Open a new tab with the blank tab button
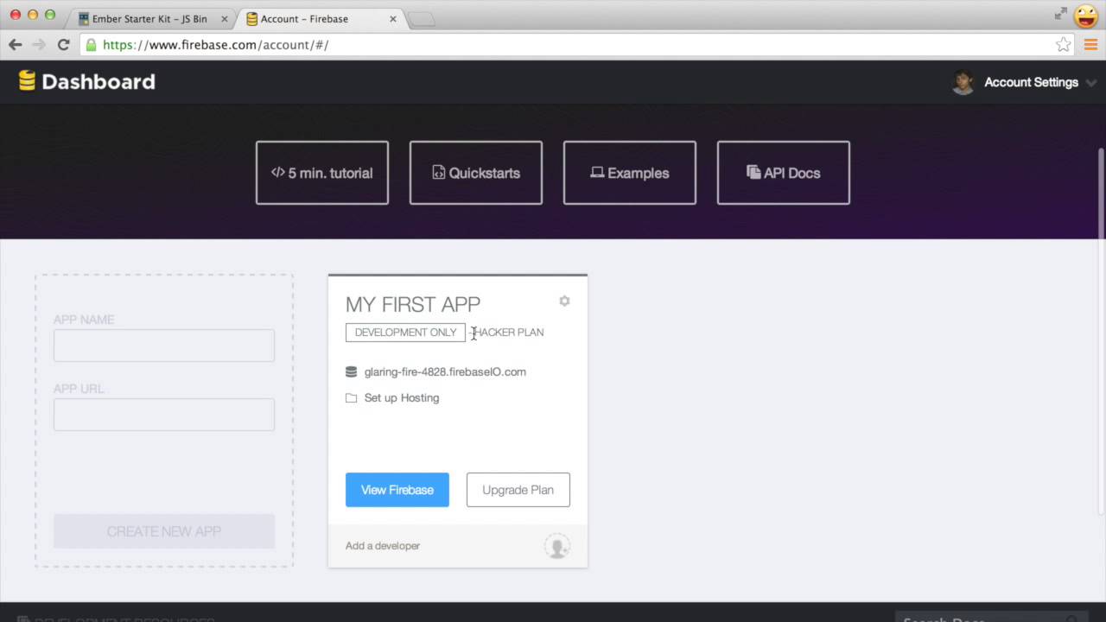Image resolution: width=1106 pixels, height=622 pixels. (x=421, y=19)
